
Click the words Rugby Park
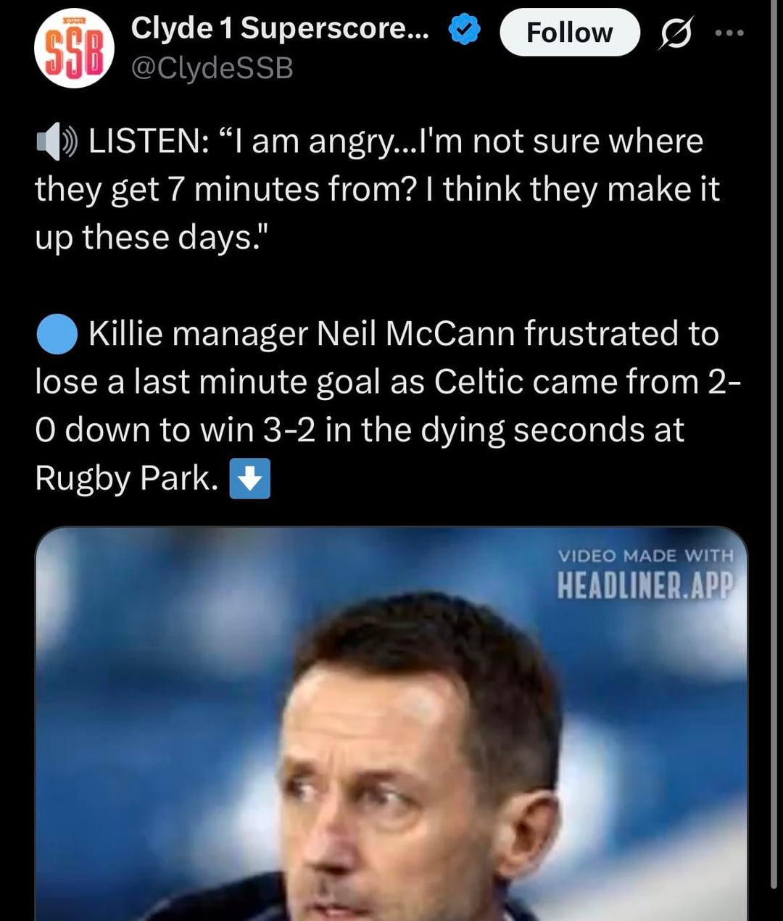pyautogui.click(x=127, y=479)
